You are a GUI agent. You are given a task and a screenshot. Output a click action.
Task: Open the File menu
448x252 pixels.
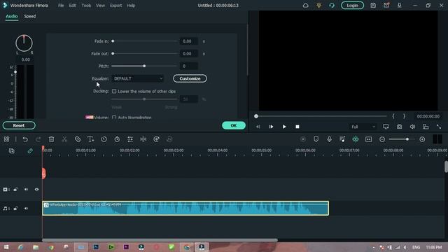tap(61, 6)
